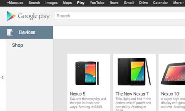
Task: Open the Nexus 10 product image
Action: 173,74
